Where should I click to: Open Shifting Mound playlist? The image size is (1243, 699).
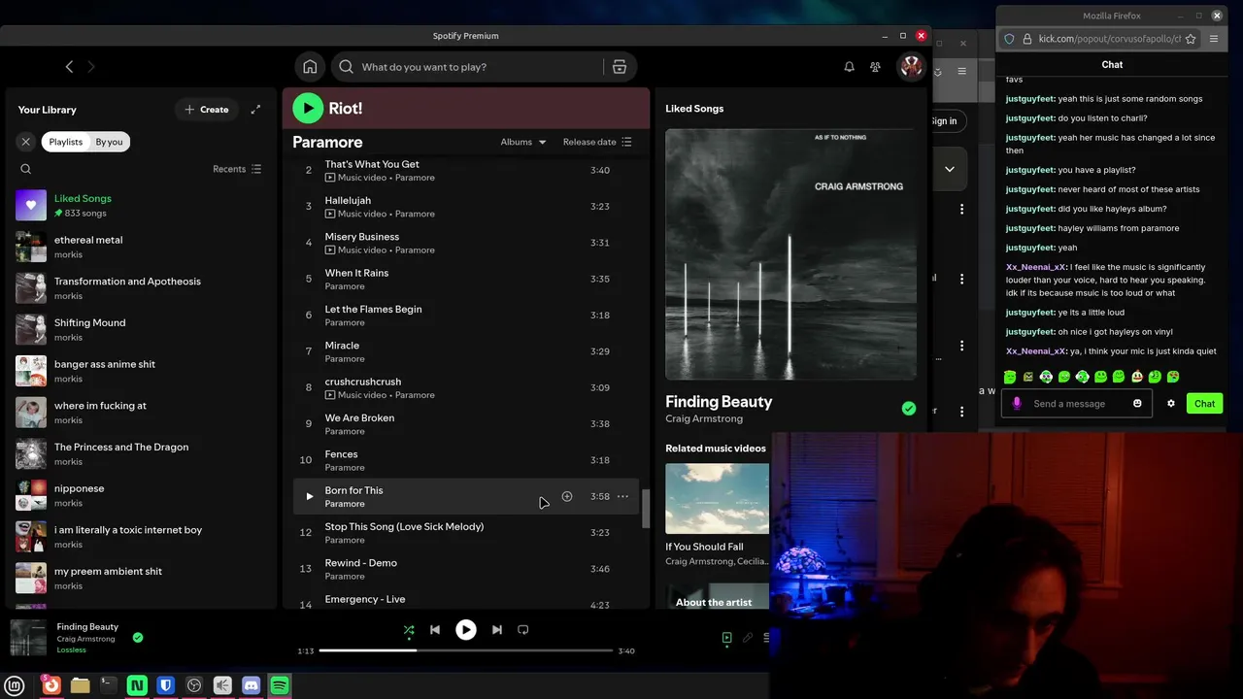point(142,330)
